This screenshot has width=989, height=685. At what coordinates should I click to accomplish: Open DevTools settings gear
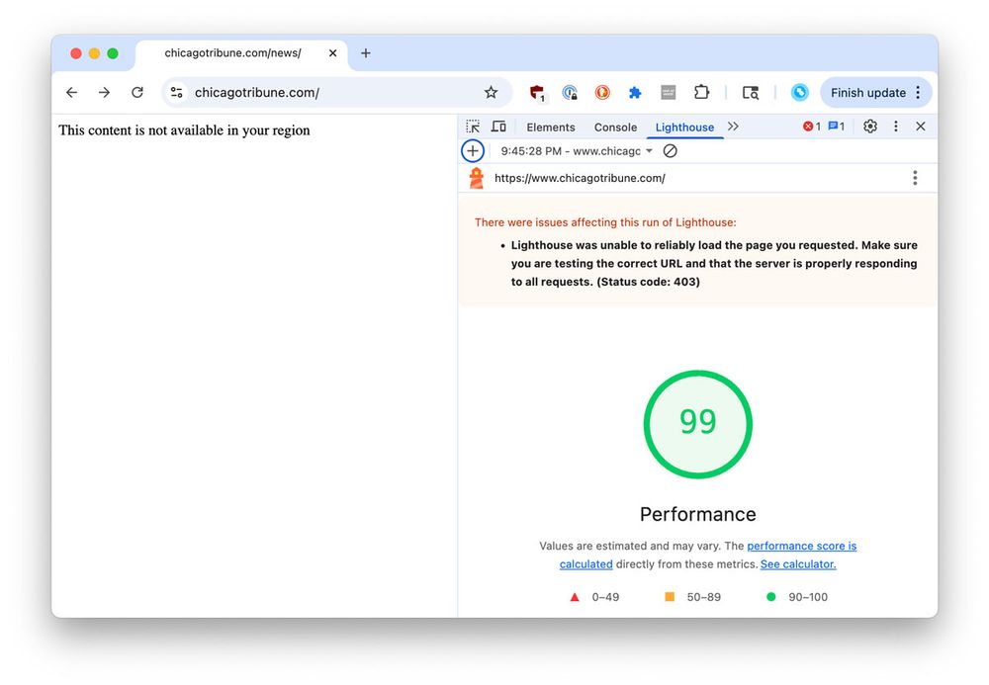870,127
